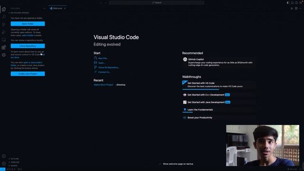Click the remote window indicator in status bar
Viewport: 304px width, 171px height.
[2, 169]
